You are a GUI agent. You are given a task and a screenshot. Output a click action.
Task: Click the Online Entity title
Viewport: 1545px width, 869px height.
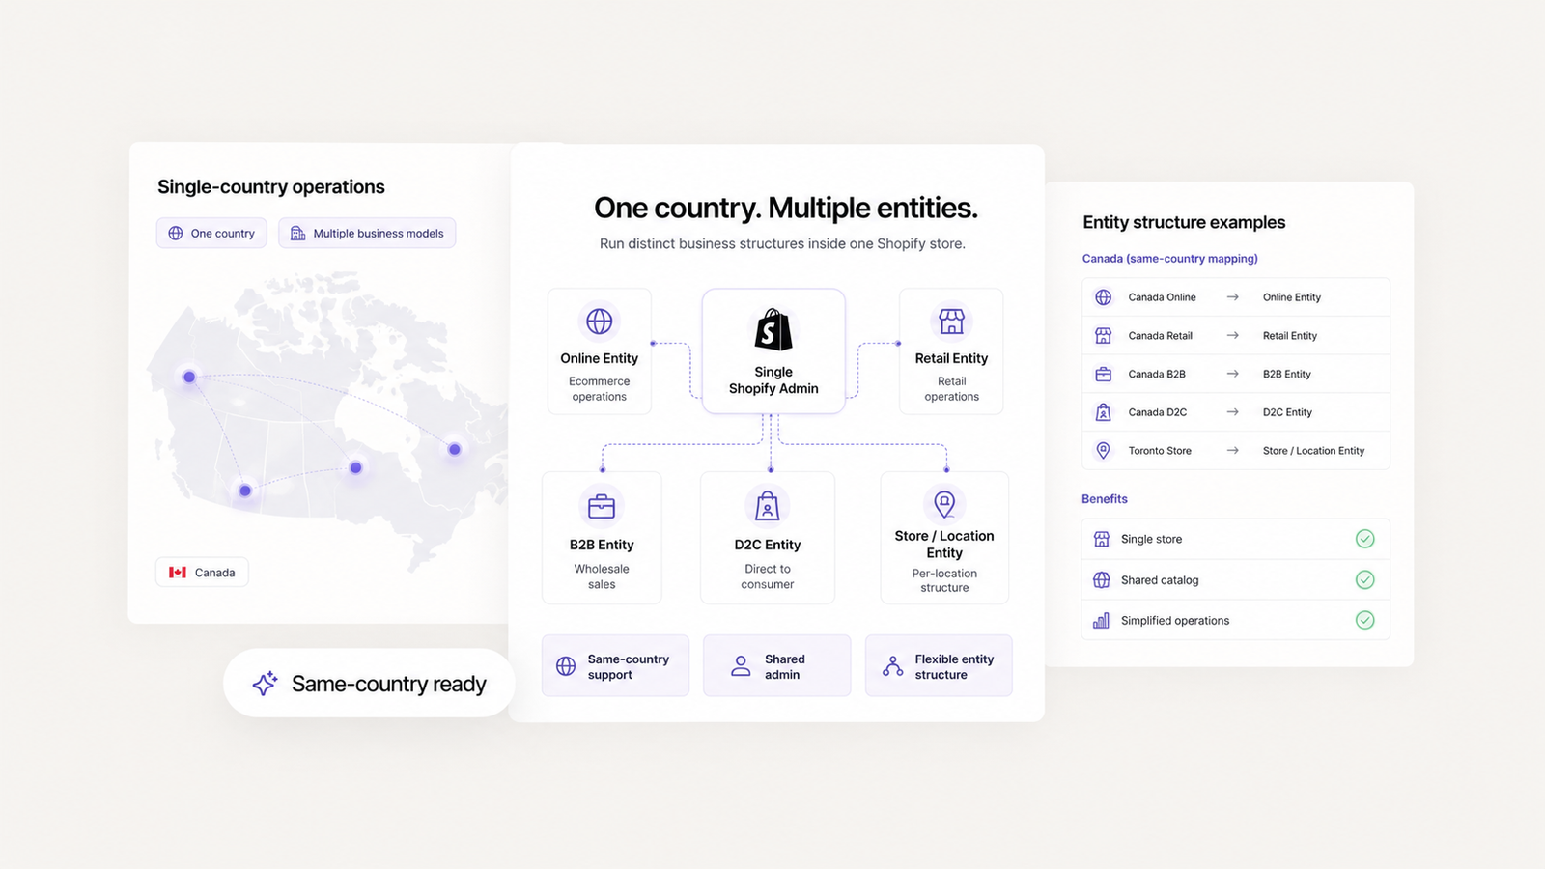[x=600, y=358]
